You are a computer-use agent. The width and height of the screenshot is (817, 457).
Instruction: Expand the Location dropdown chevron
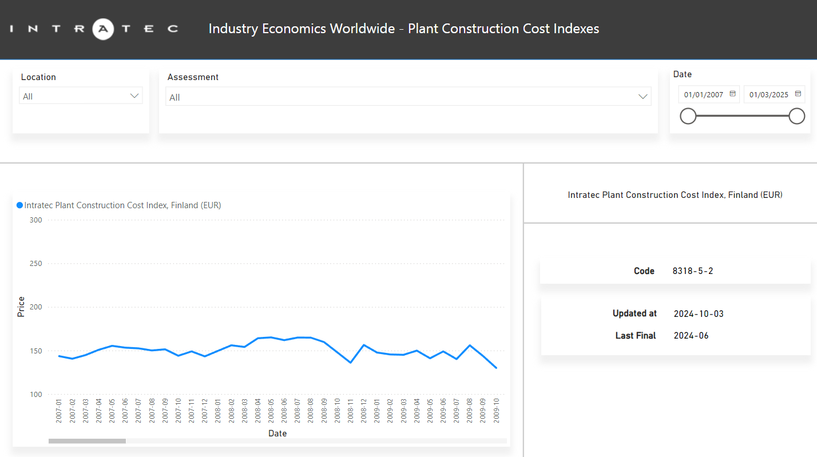click(x=135, y=96)
